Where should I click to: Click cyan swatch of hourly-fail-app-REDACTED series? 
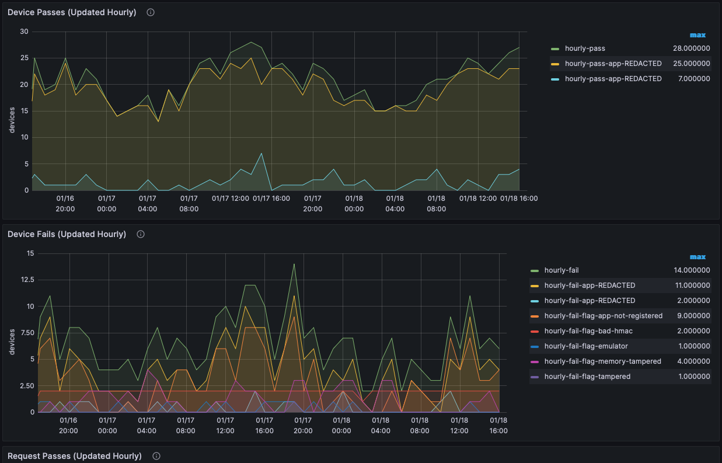point(534,301)
